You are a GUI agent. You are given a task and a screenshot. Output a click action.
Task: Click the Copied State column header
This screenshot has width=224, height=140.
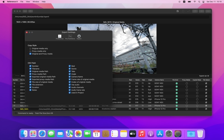tap(197, 80)
